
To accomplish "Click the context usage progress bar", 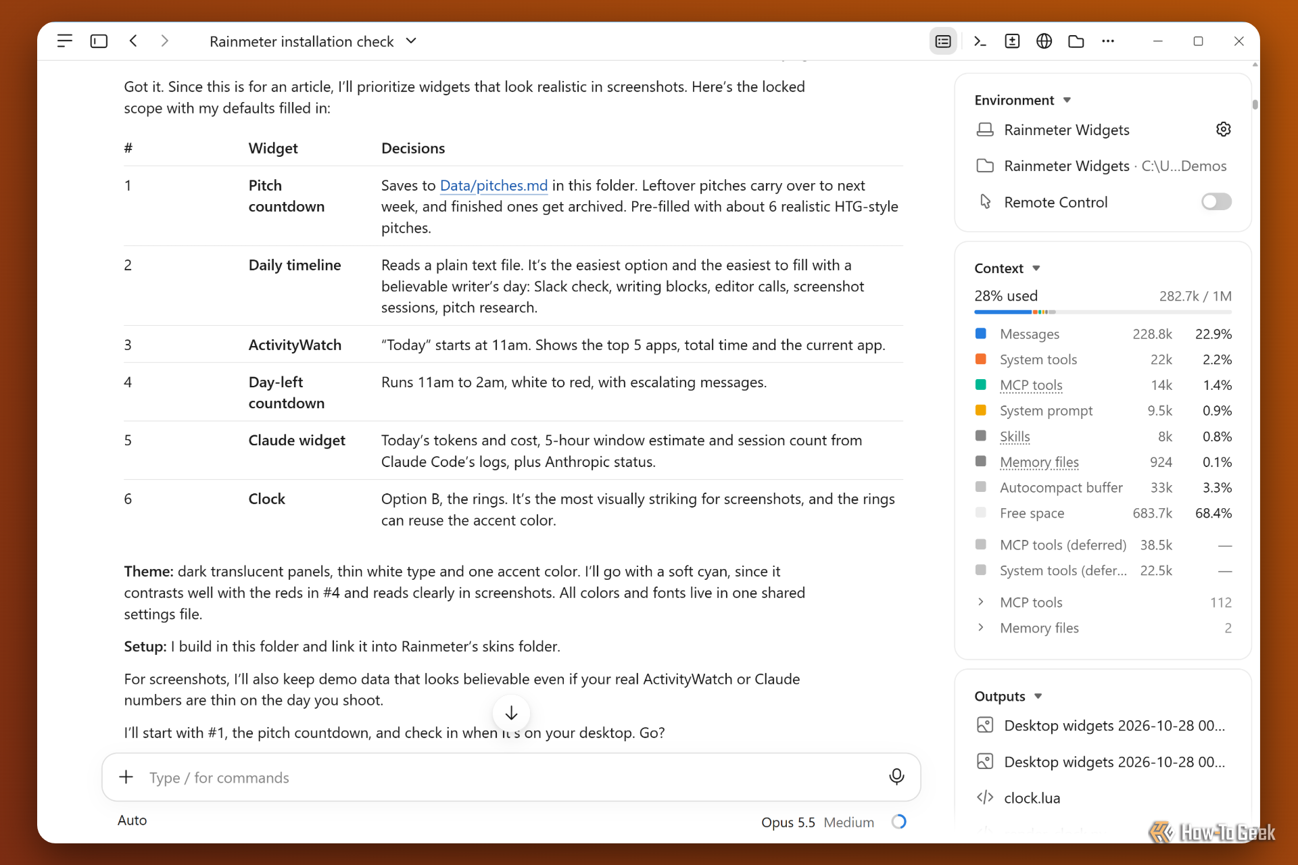I will (x=1103, y=312).
